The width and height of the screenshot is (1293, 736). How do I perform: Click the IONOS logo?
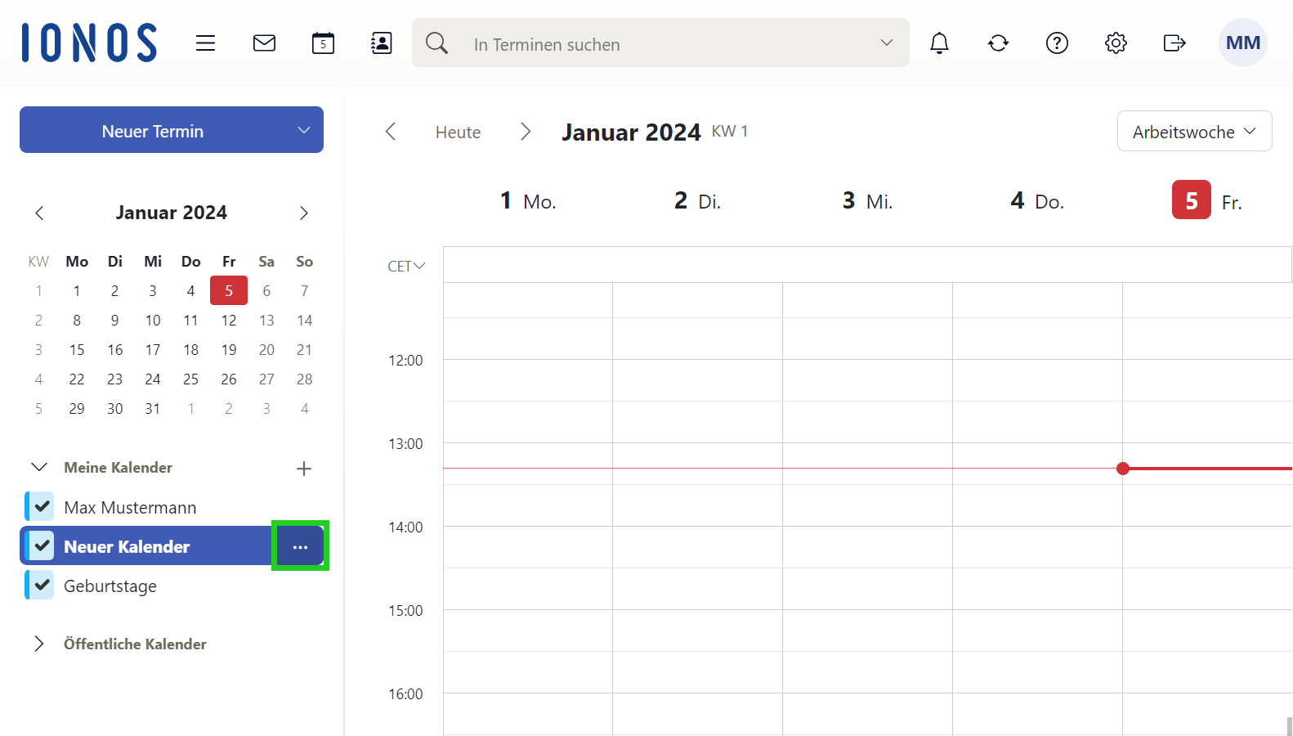pos(89,43)
